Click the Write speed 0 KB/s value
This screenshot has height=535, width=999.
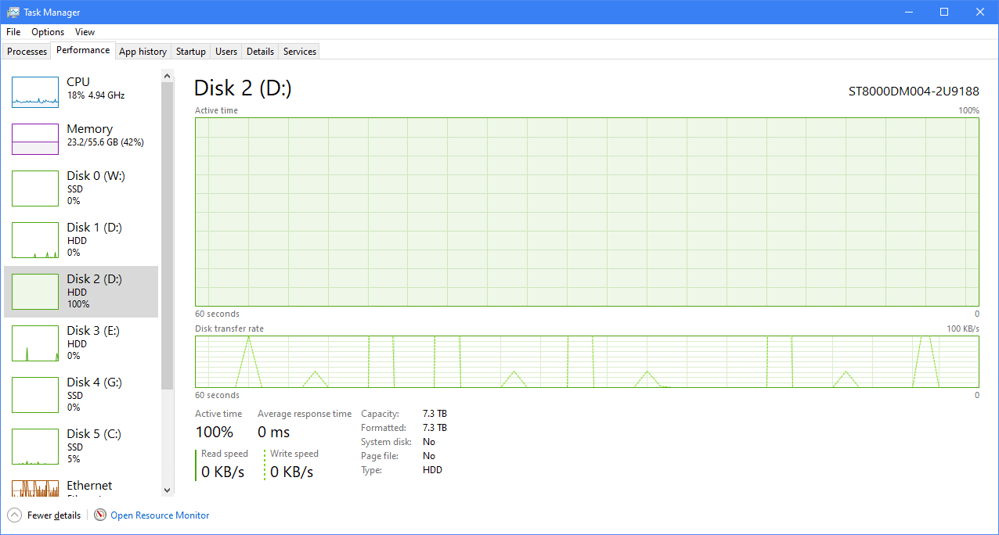click(x=292, y=472)
